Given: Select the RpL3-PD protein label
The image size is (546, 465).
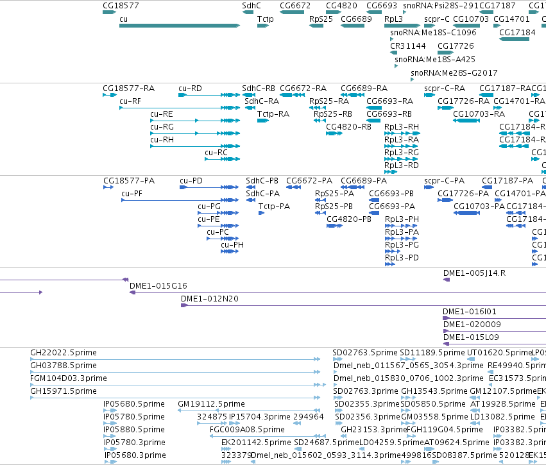Looking at the screenshot, I should click(x=402, y=258).
